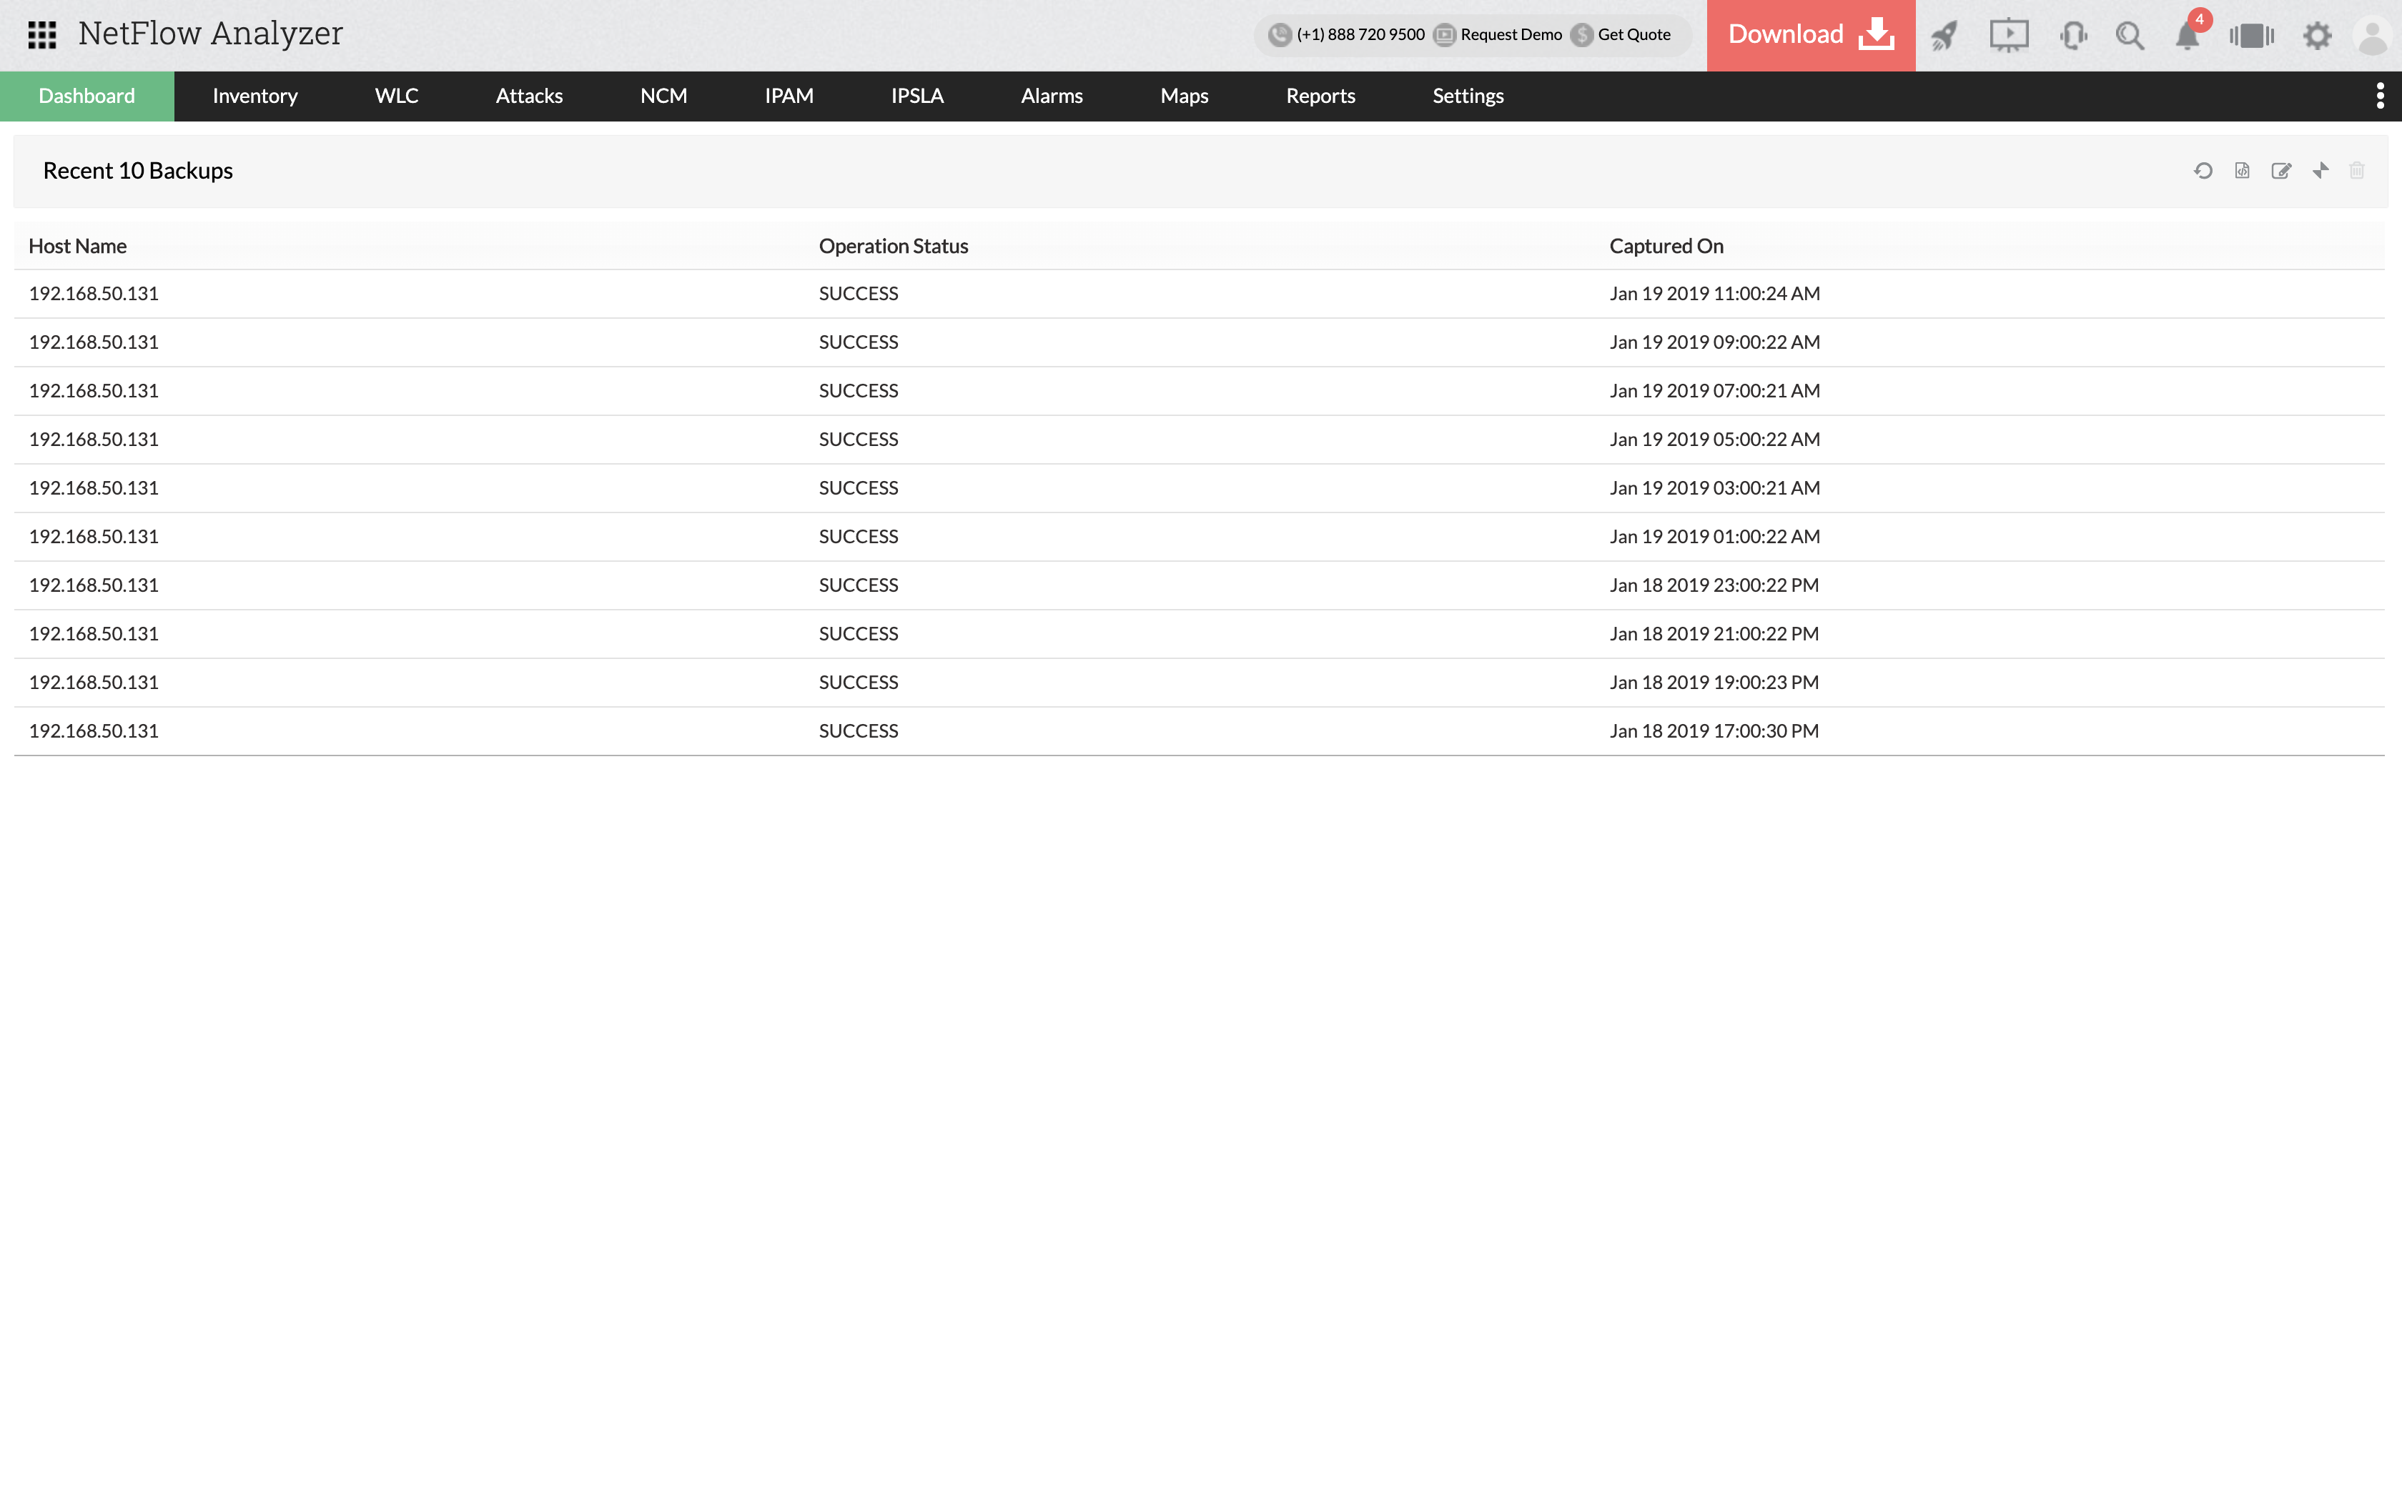Viewport: 2402px width, 1501px height.
Task: Click the carousel view icon
Action: (2251, 36)
